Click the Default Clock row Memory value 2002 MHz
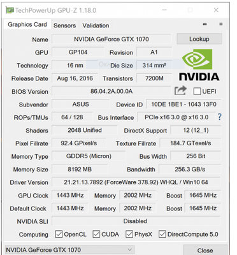Screen dimensions: 237x255 [x=138, y=208]
